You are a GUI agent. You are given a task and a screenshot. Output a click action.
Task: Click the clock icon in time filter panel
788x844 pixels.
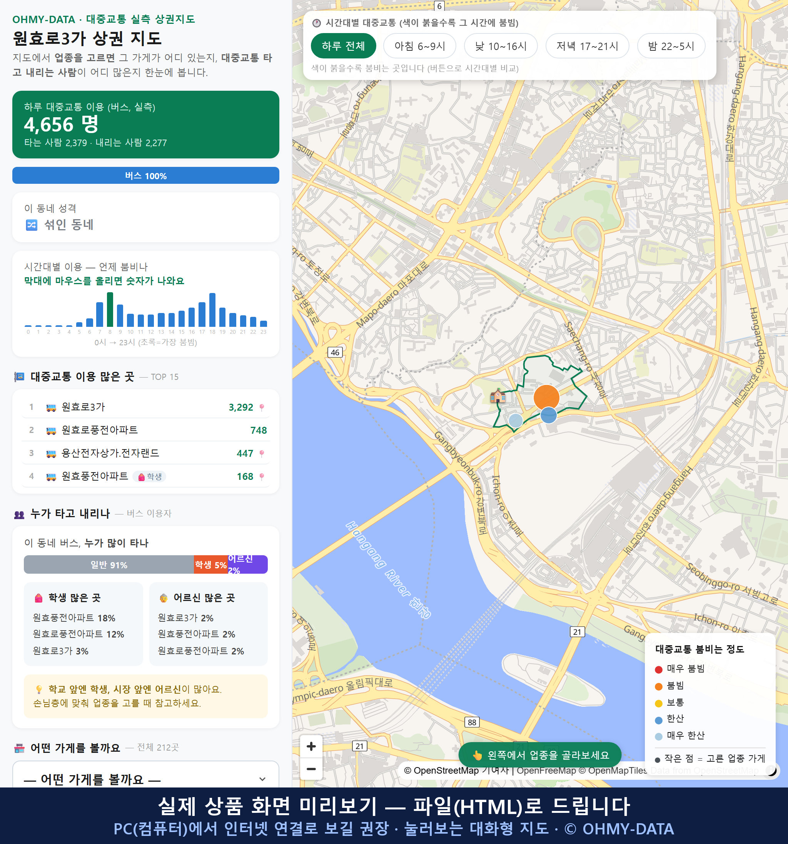pyautogui.click(x=317, y=23)
